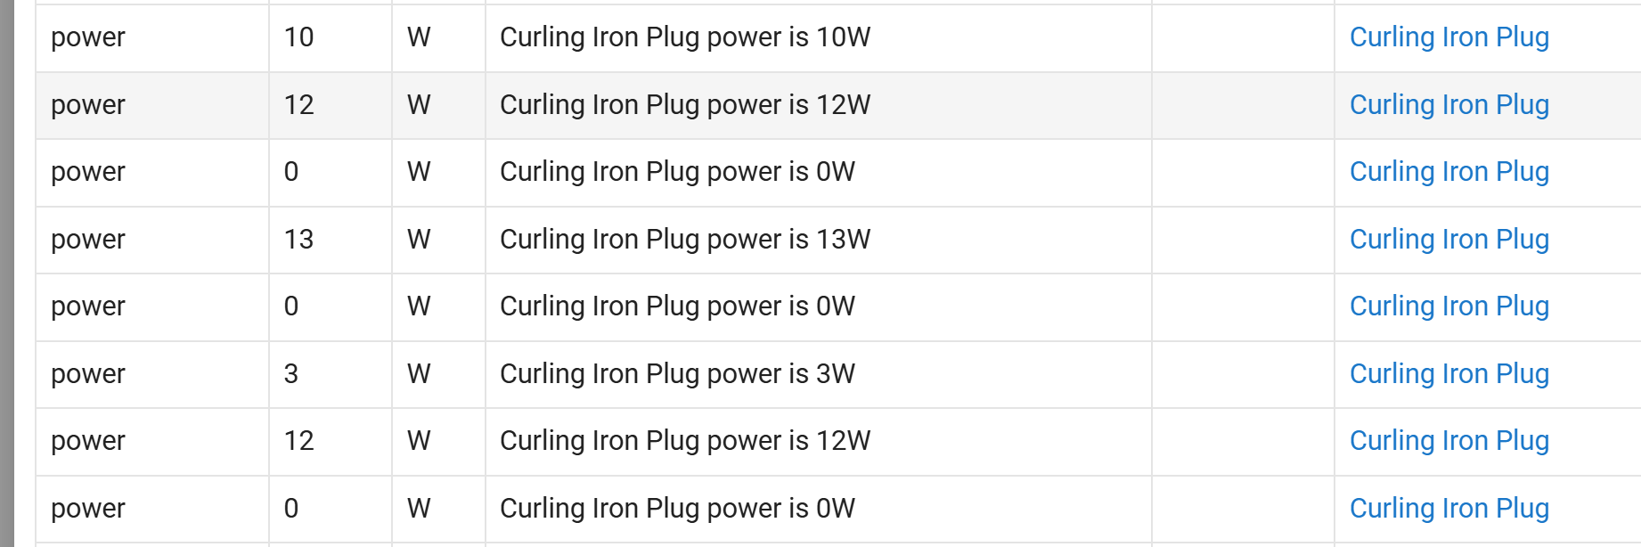Select description "Curling Iron Plug power is 3W"
This screenshot has height=547, width=1641.
tap(677, 374)
